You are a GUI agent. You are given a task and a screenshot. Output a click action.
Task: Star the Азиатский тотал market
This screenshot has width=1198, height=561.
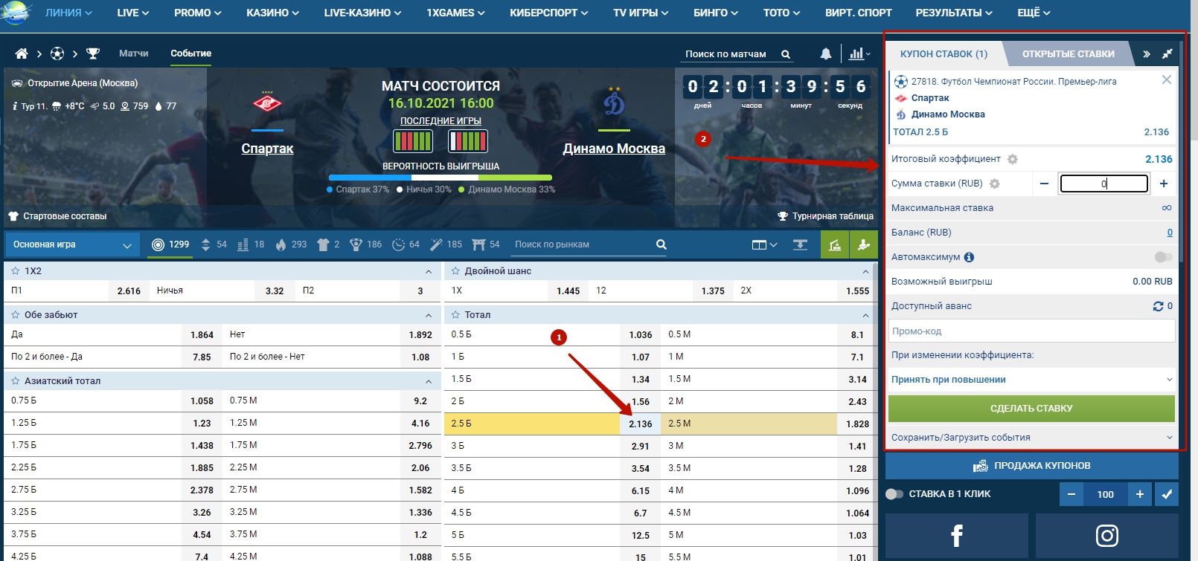pyautogui.click(x=15, y=381)
